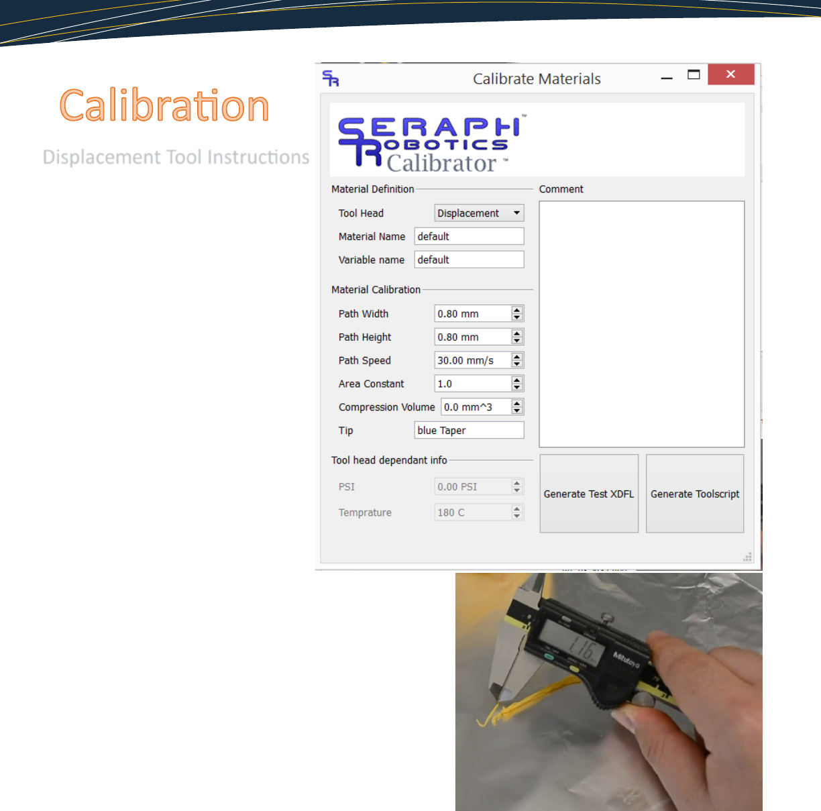
Task: Click the Generate Test XDFL button
Action: click(x=589, y=494)
